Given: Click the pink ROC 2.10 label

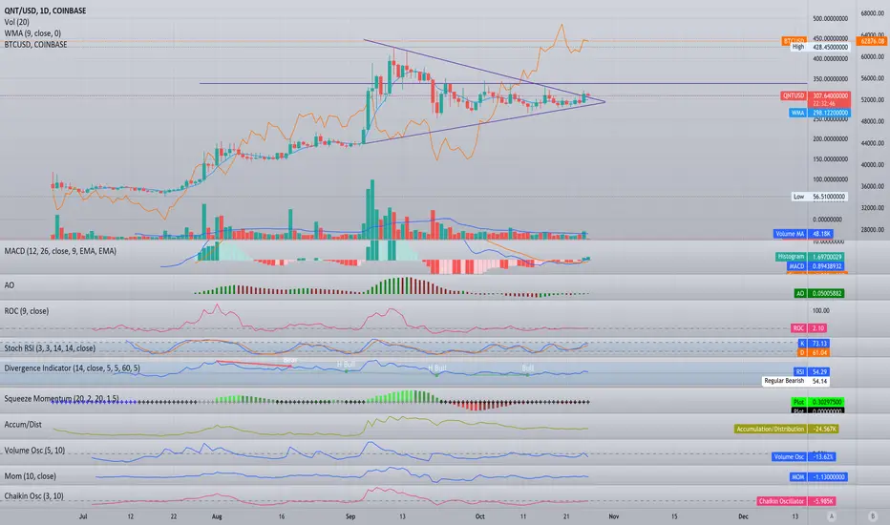Looking at the screenshot, I should [x=809, y=328].
